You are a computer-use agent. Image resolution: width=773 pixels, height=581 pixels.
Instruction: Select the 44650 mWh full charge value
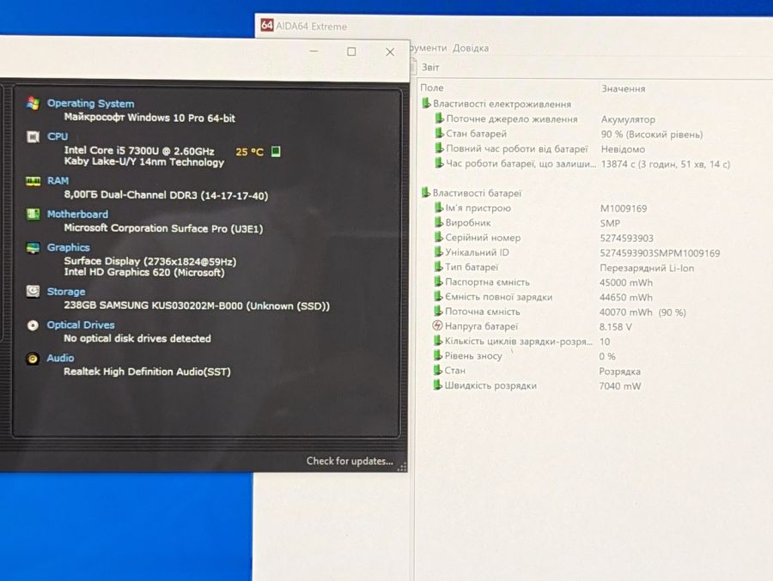click(x=626, y=298)
